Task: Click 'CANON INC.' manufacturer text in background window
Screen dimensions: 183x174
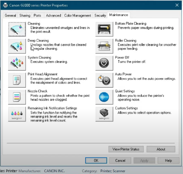Action: tap(54, 171)
